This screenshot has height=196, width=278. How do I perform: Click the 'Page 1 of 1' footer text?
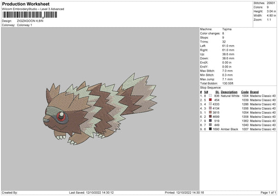click(x=268, y=193)
